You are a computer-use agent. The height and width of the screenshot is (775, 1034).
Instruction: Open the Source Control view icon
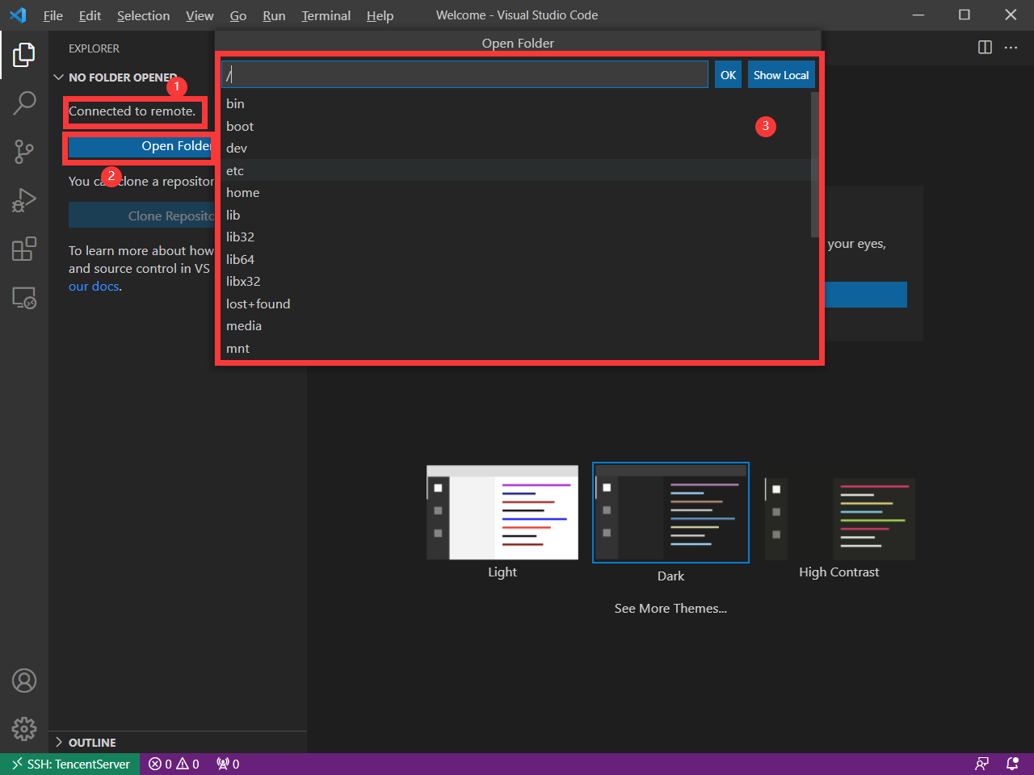pos(24,152)
